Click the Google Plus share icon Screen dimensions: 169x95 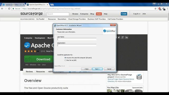point(123,37)
